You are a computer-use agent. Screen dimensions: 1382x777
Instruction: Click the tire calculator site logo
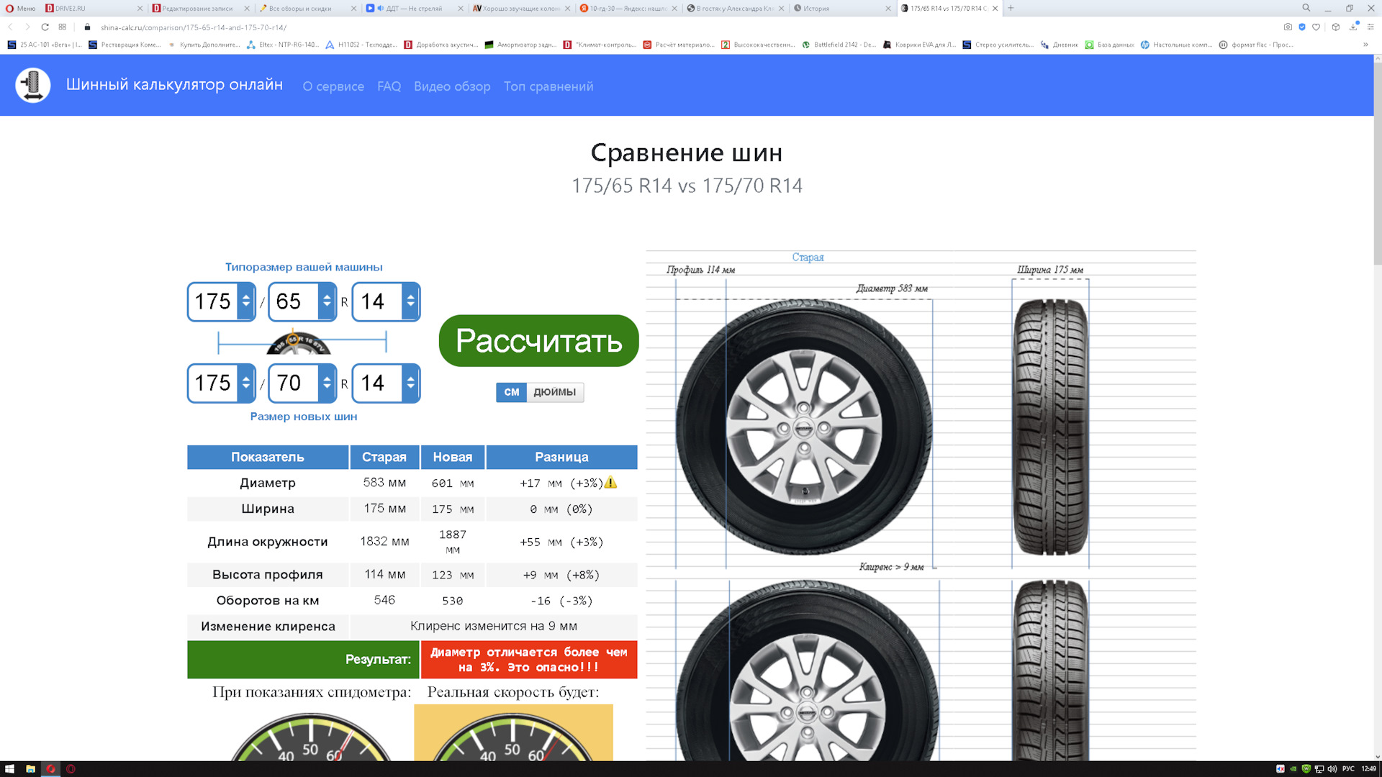(x=33, y=86)
